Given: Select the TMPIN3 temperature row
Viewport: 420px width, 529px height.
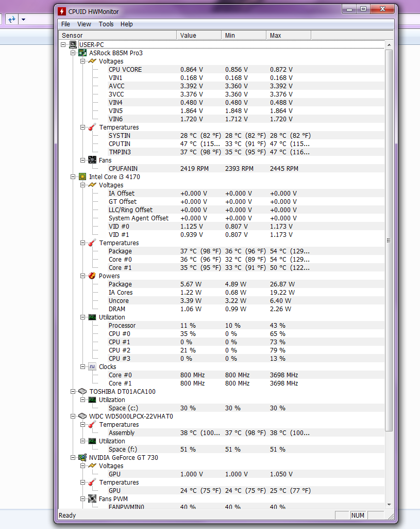Looking at the screenshot, I should (246, 152).
